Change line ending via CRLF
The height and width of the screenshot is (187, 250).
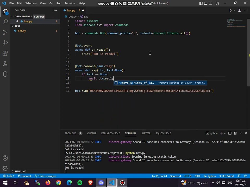coord(198,176)
